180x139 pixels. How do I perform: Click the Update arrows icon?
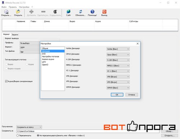[x=81, y=11]
